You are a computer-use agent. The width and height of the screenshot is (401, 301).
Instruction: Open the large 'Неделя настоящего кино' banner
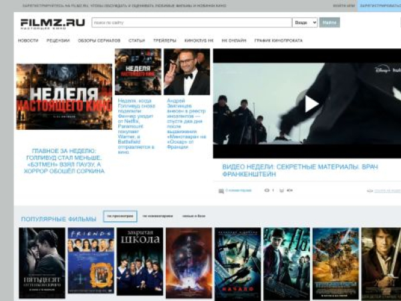(x=64, y=97)
